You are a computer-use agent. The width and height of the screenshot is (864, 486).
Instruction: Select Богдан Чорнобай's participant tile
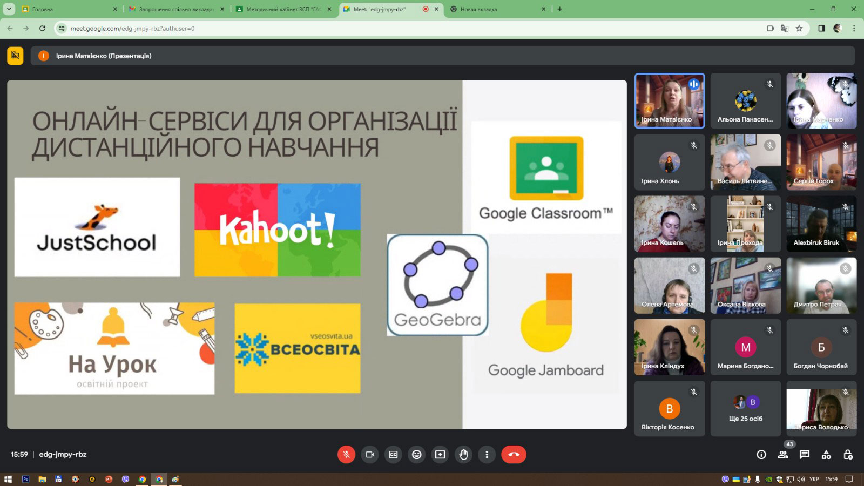coord(821,347)
